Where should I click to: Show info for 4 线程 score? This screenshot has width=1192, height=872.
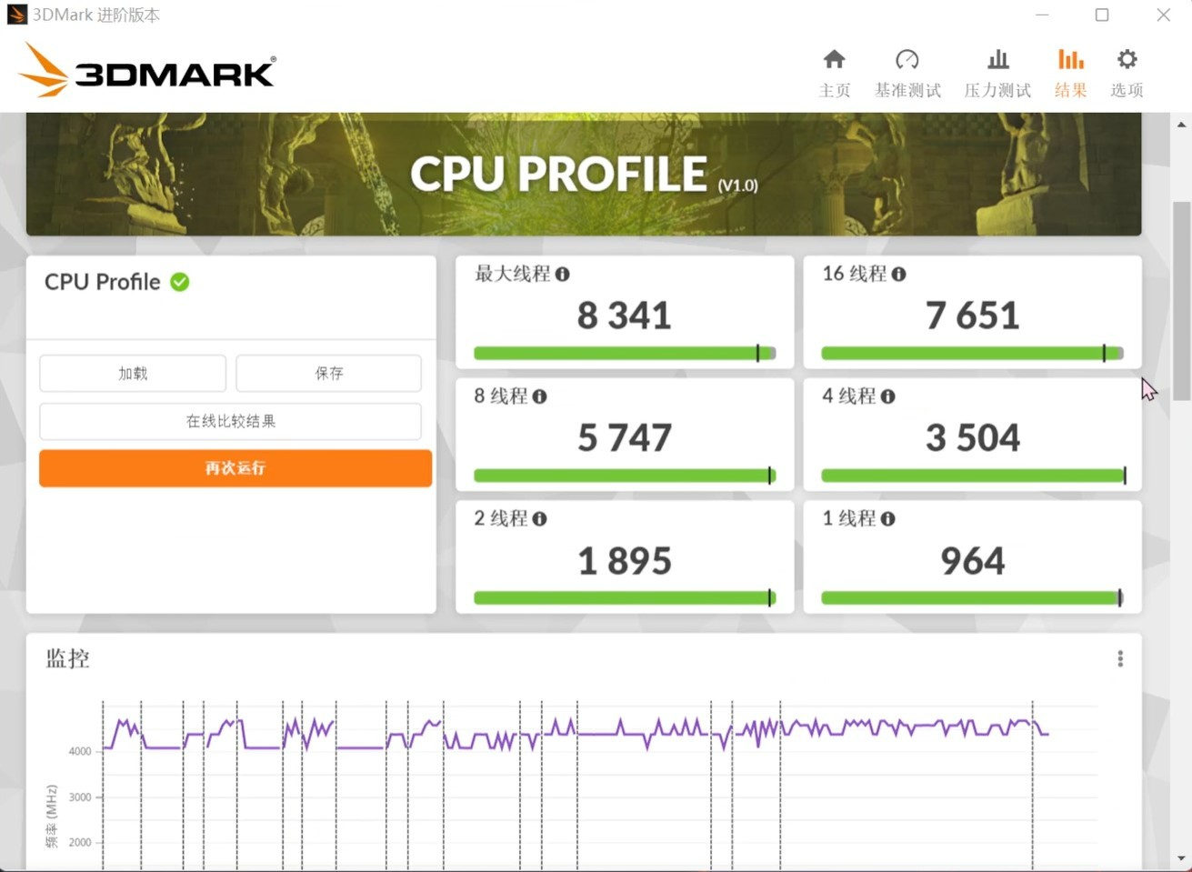pos(887,396)
